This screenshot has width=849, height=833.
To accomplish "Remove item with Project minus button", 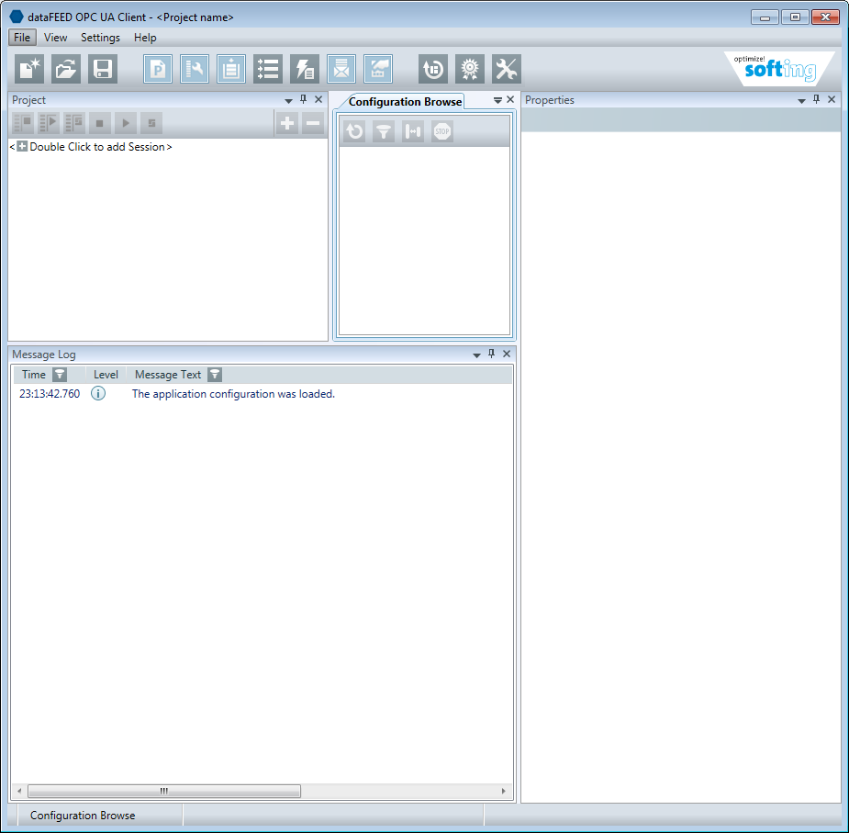I will pyautogui.click(x=313, y=124).
